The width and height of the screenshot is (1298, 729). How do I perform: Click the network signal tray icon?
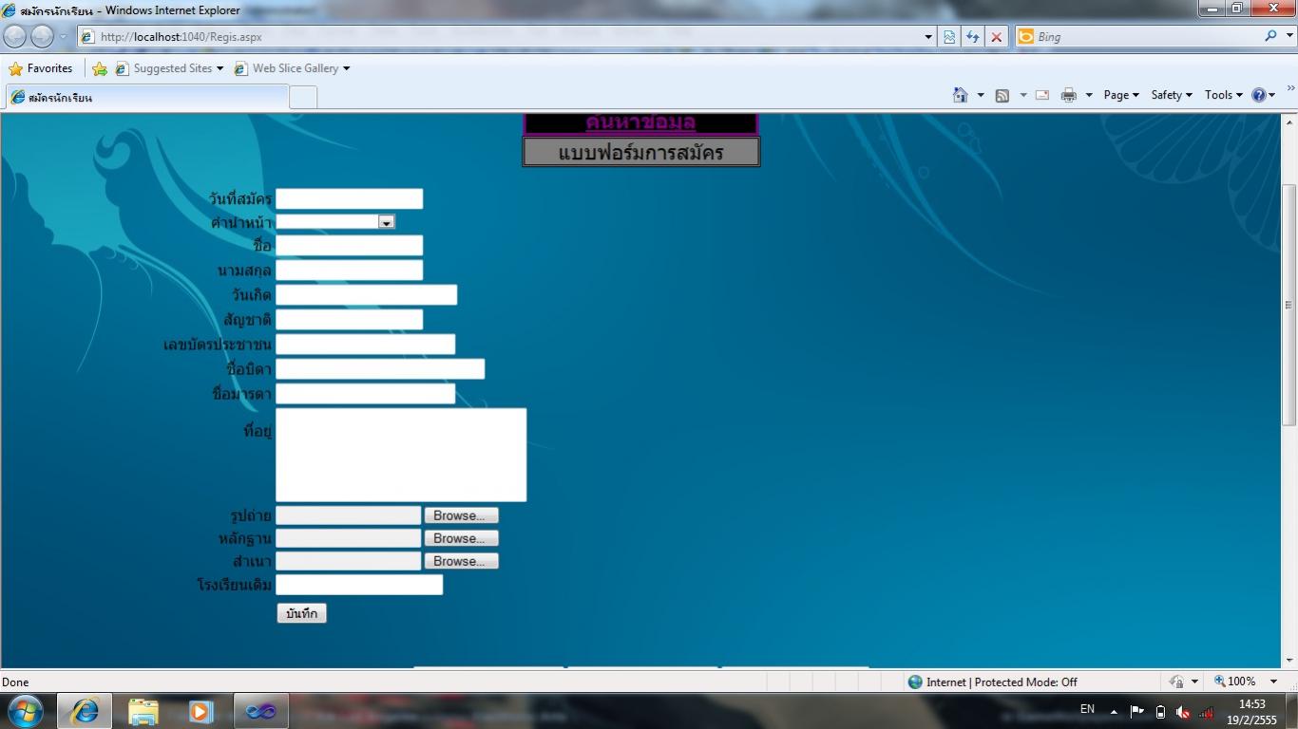[x=1206, y=712]
